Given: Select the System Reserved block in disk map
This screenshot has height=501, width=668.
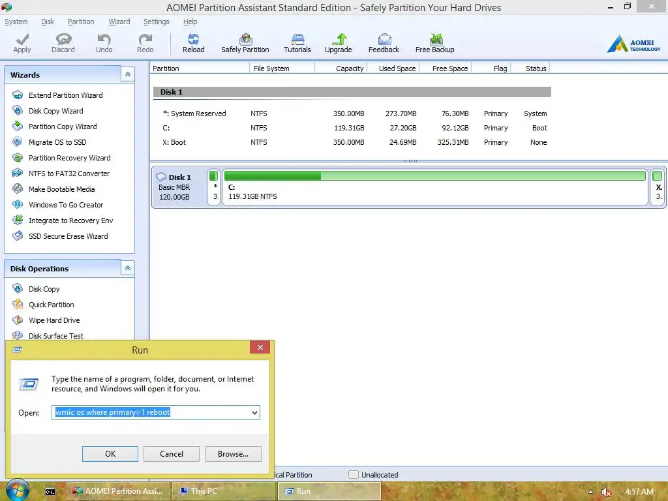Looking at the screenshot, I should tap(214, 187).
